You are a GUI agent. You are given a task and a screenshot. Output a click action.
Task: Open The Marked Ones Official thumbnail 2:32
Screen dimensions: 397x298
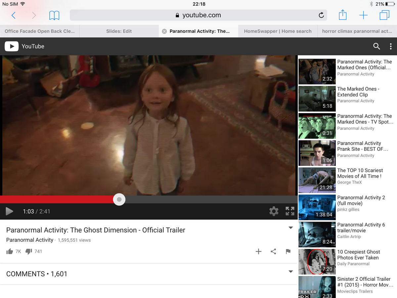[x=317, y=72]
